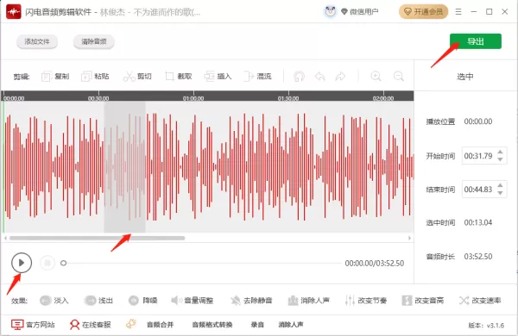Start playback with the play button
Image resolution: width=518 pixels, height=336 pixels.
(x=22, y=263)
